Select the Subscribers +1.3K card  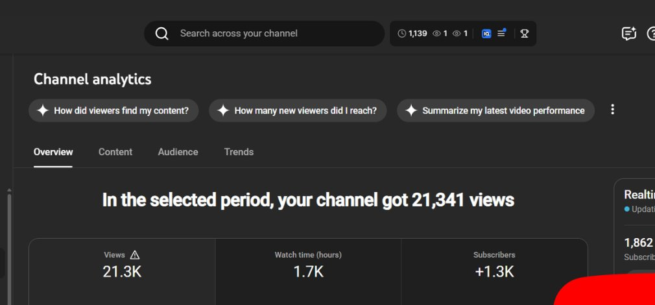494,271
